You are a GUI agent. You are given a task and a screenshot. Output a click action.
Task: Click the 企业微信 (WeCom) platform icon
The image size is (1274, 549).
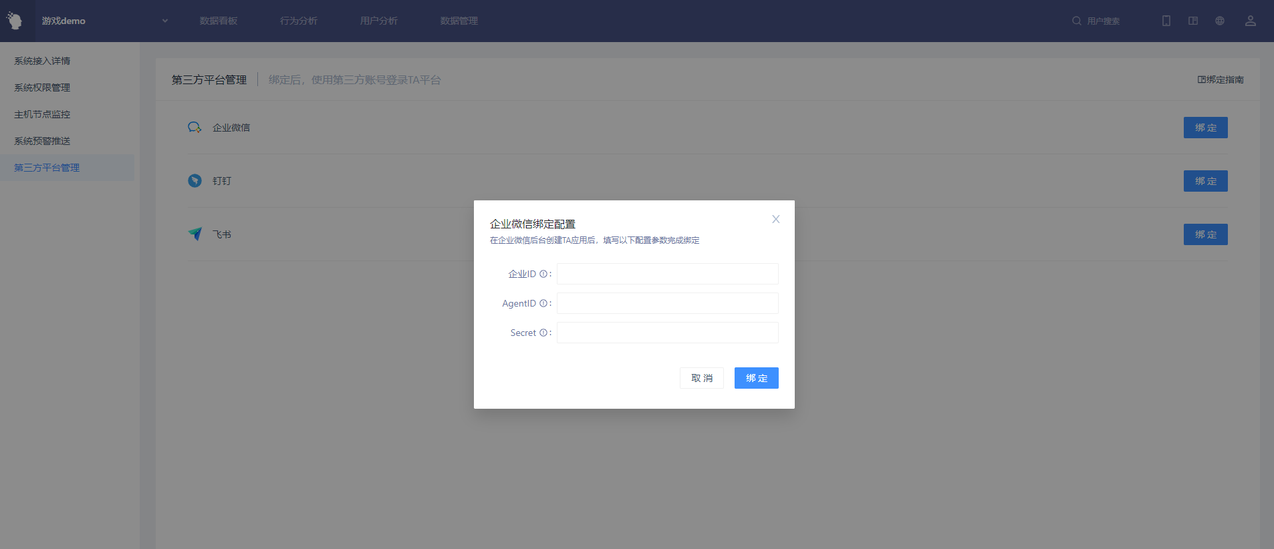(x=195, y=128)
